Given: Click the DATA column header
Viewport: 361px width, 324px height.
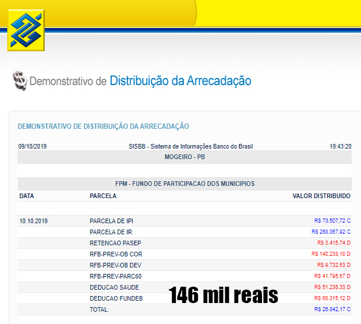Looking at the screenshot, I should pos(27,196).
